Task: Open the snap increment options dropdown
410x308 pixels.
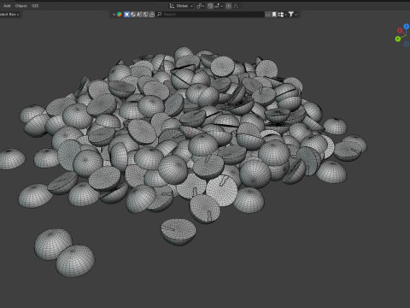Action: click(219, 6)
